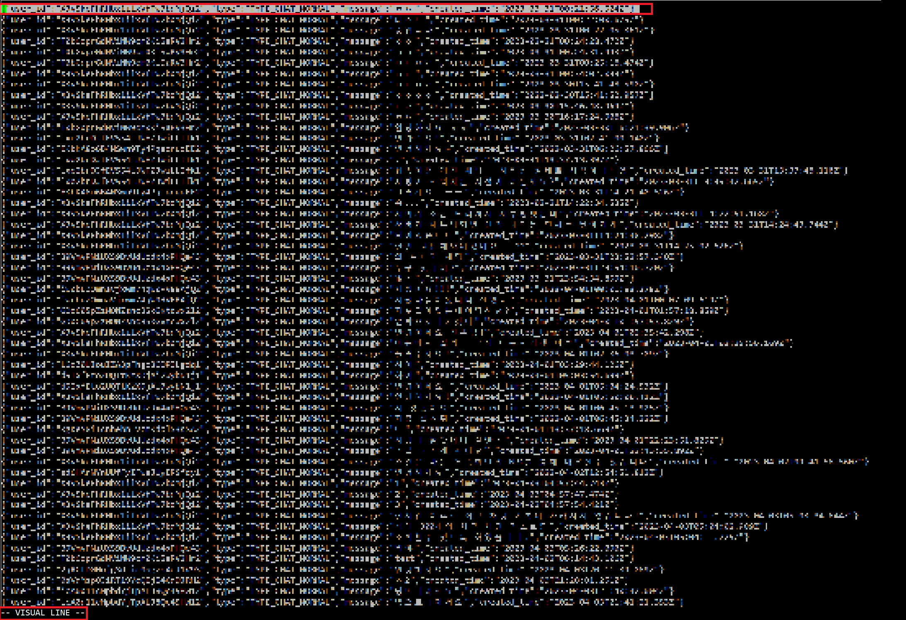Click the line with message "2"
Image resolution: width=906 pixels, height=620 pixels.
(x=309, y=494)
